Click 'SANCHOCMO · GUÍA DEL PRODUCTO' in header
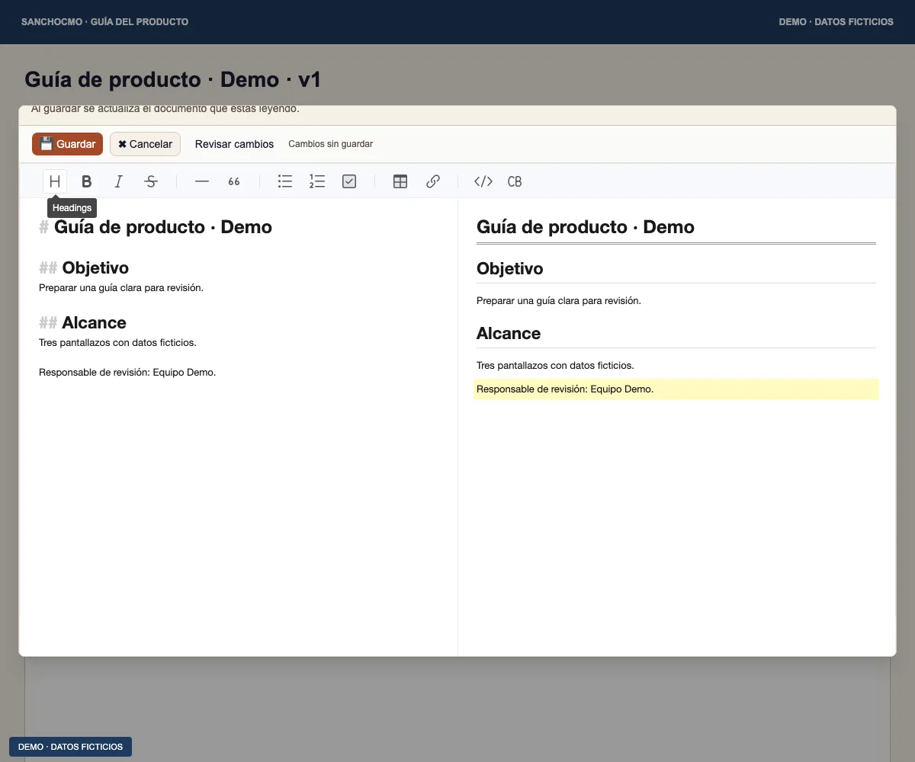Viewport: 915px width, 762px height. [104, 22]
